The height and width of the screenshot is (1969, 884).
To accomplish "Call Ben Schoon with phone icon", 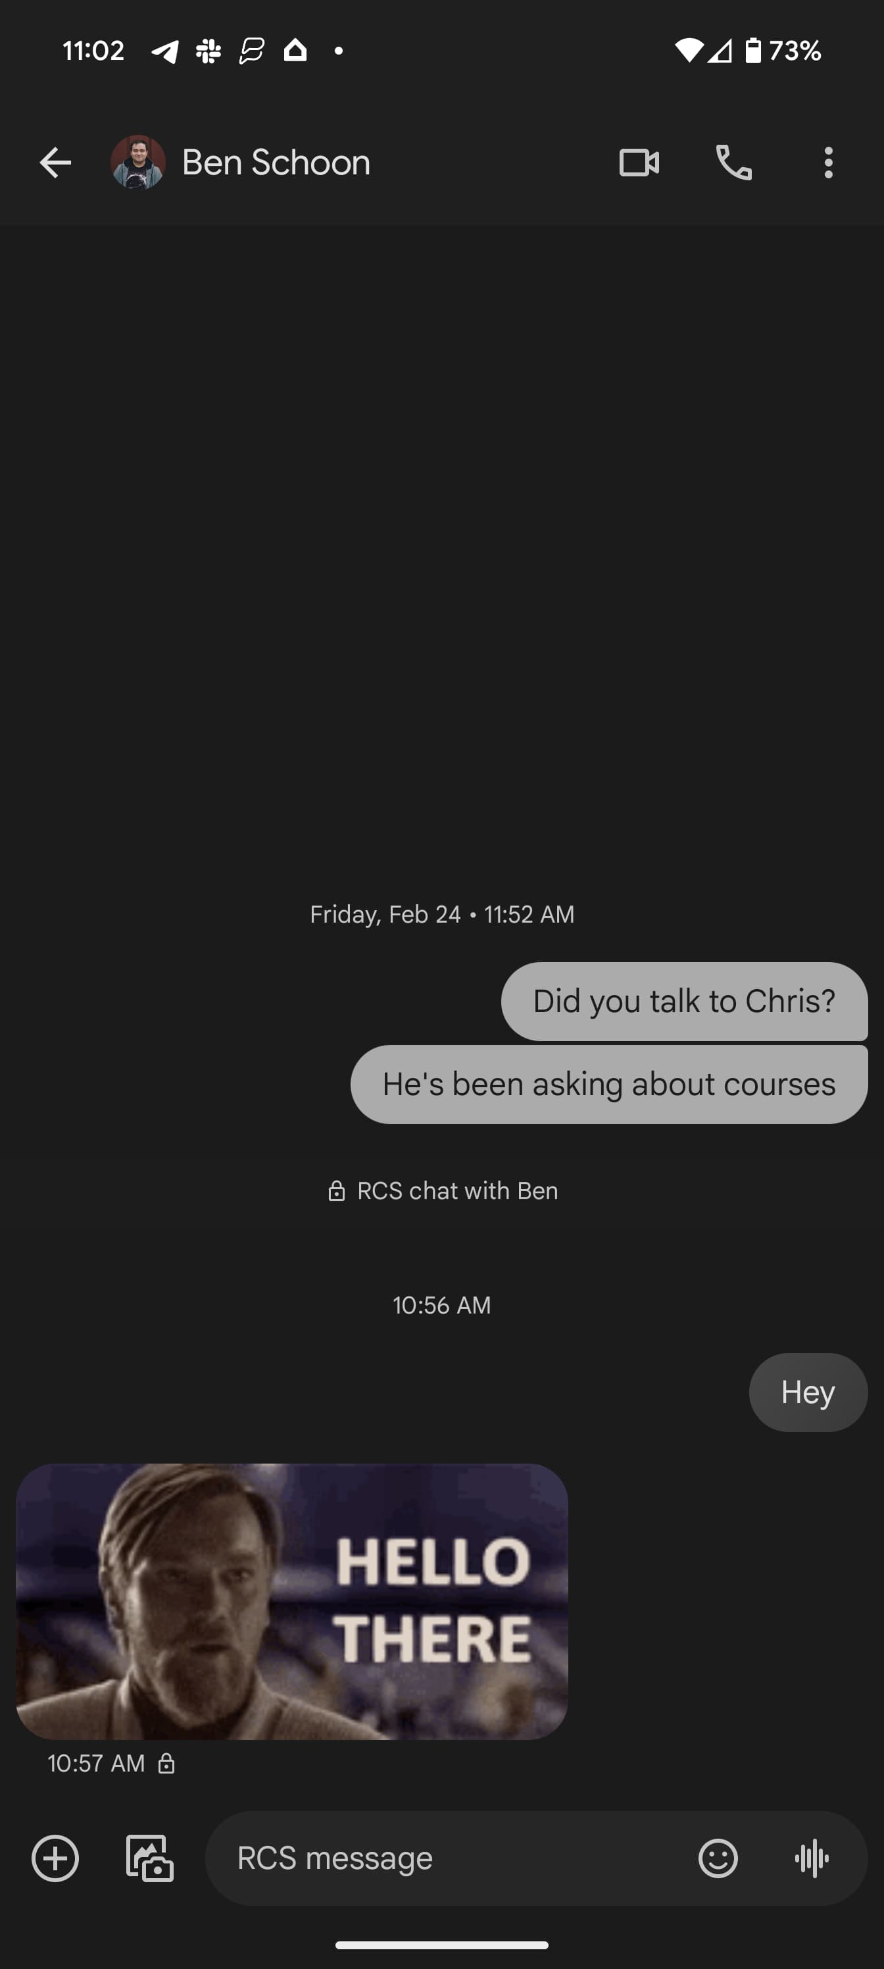I will click(x=733, y=162).
